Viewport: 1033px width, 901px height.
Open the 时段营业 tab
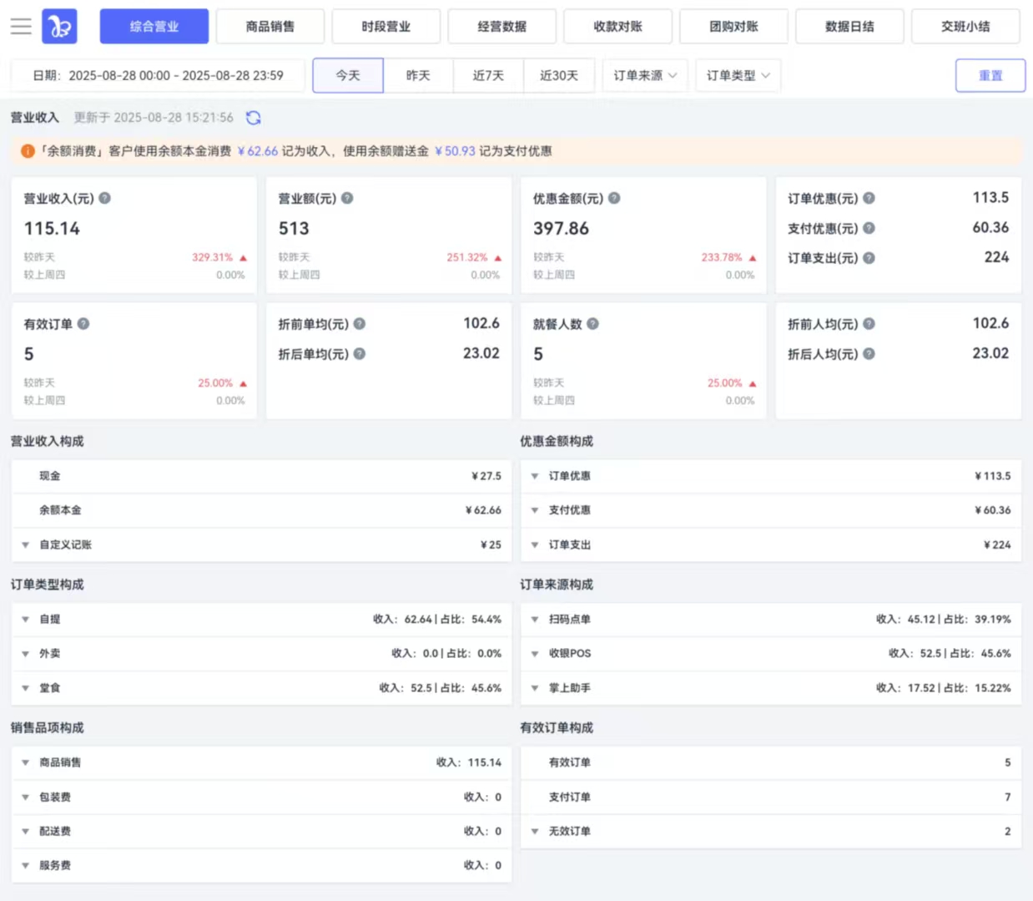point(386,27)
